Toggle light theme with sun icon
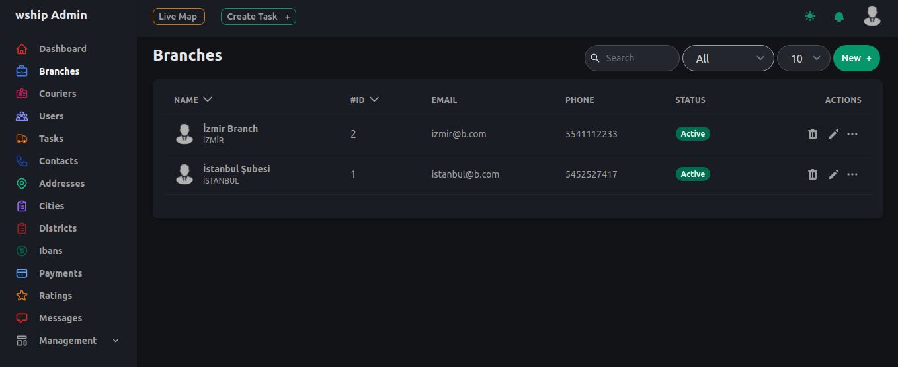Viewport: 898px width, 367px height. (810, 17)
